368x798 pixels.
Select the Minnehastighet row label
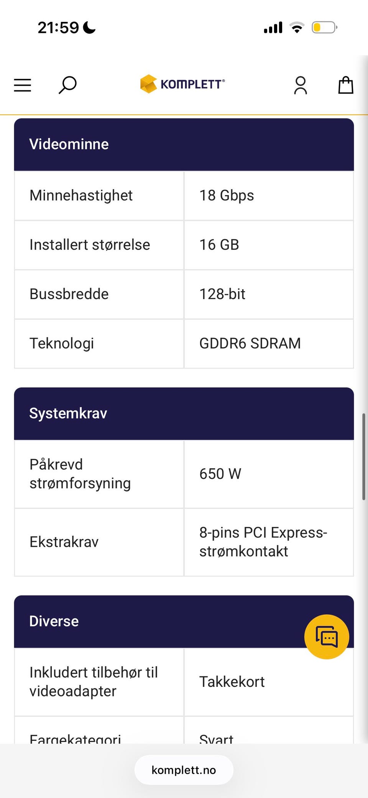pos(81,196)
